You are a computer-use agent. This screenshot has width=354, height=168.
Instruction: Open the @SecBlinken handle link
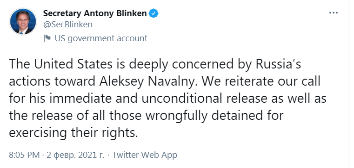68,25
